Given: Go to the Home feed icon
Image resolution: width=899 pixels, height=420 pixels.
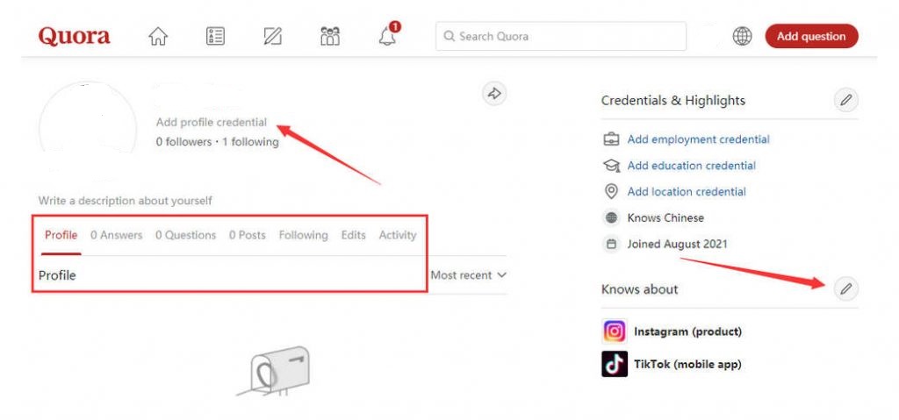Looking at the screenshot, I should point(158,37).
